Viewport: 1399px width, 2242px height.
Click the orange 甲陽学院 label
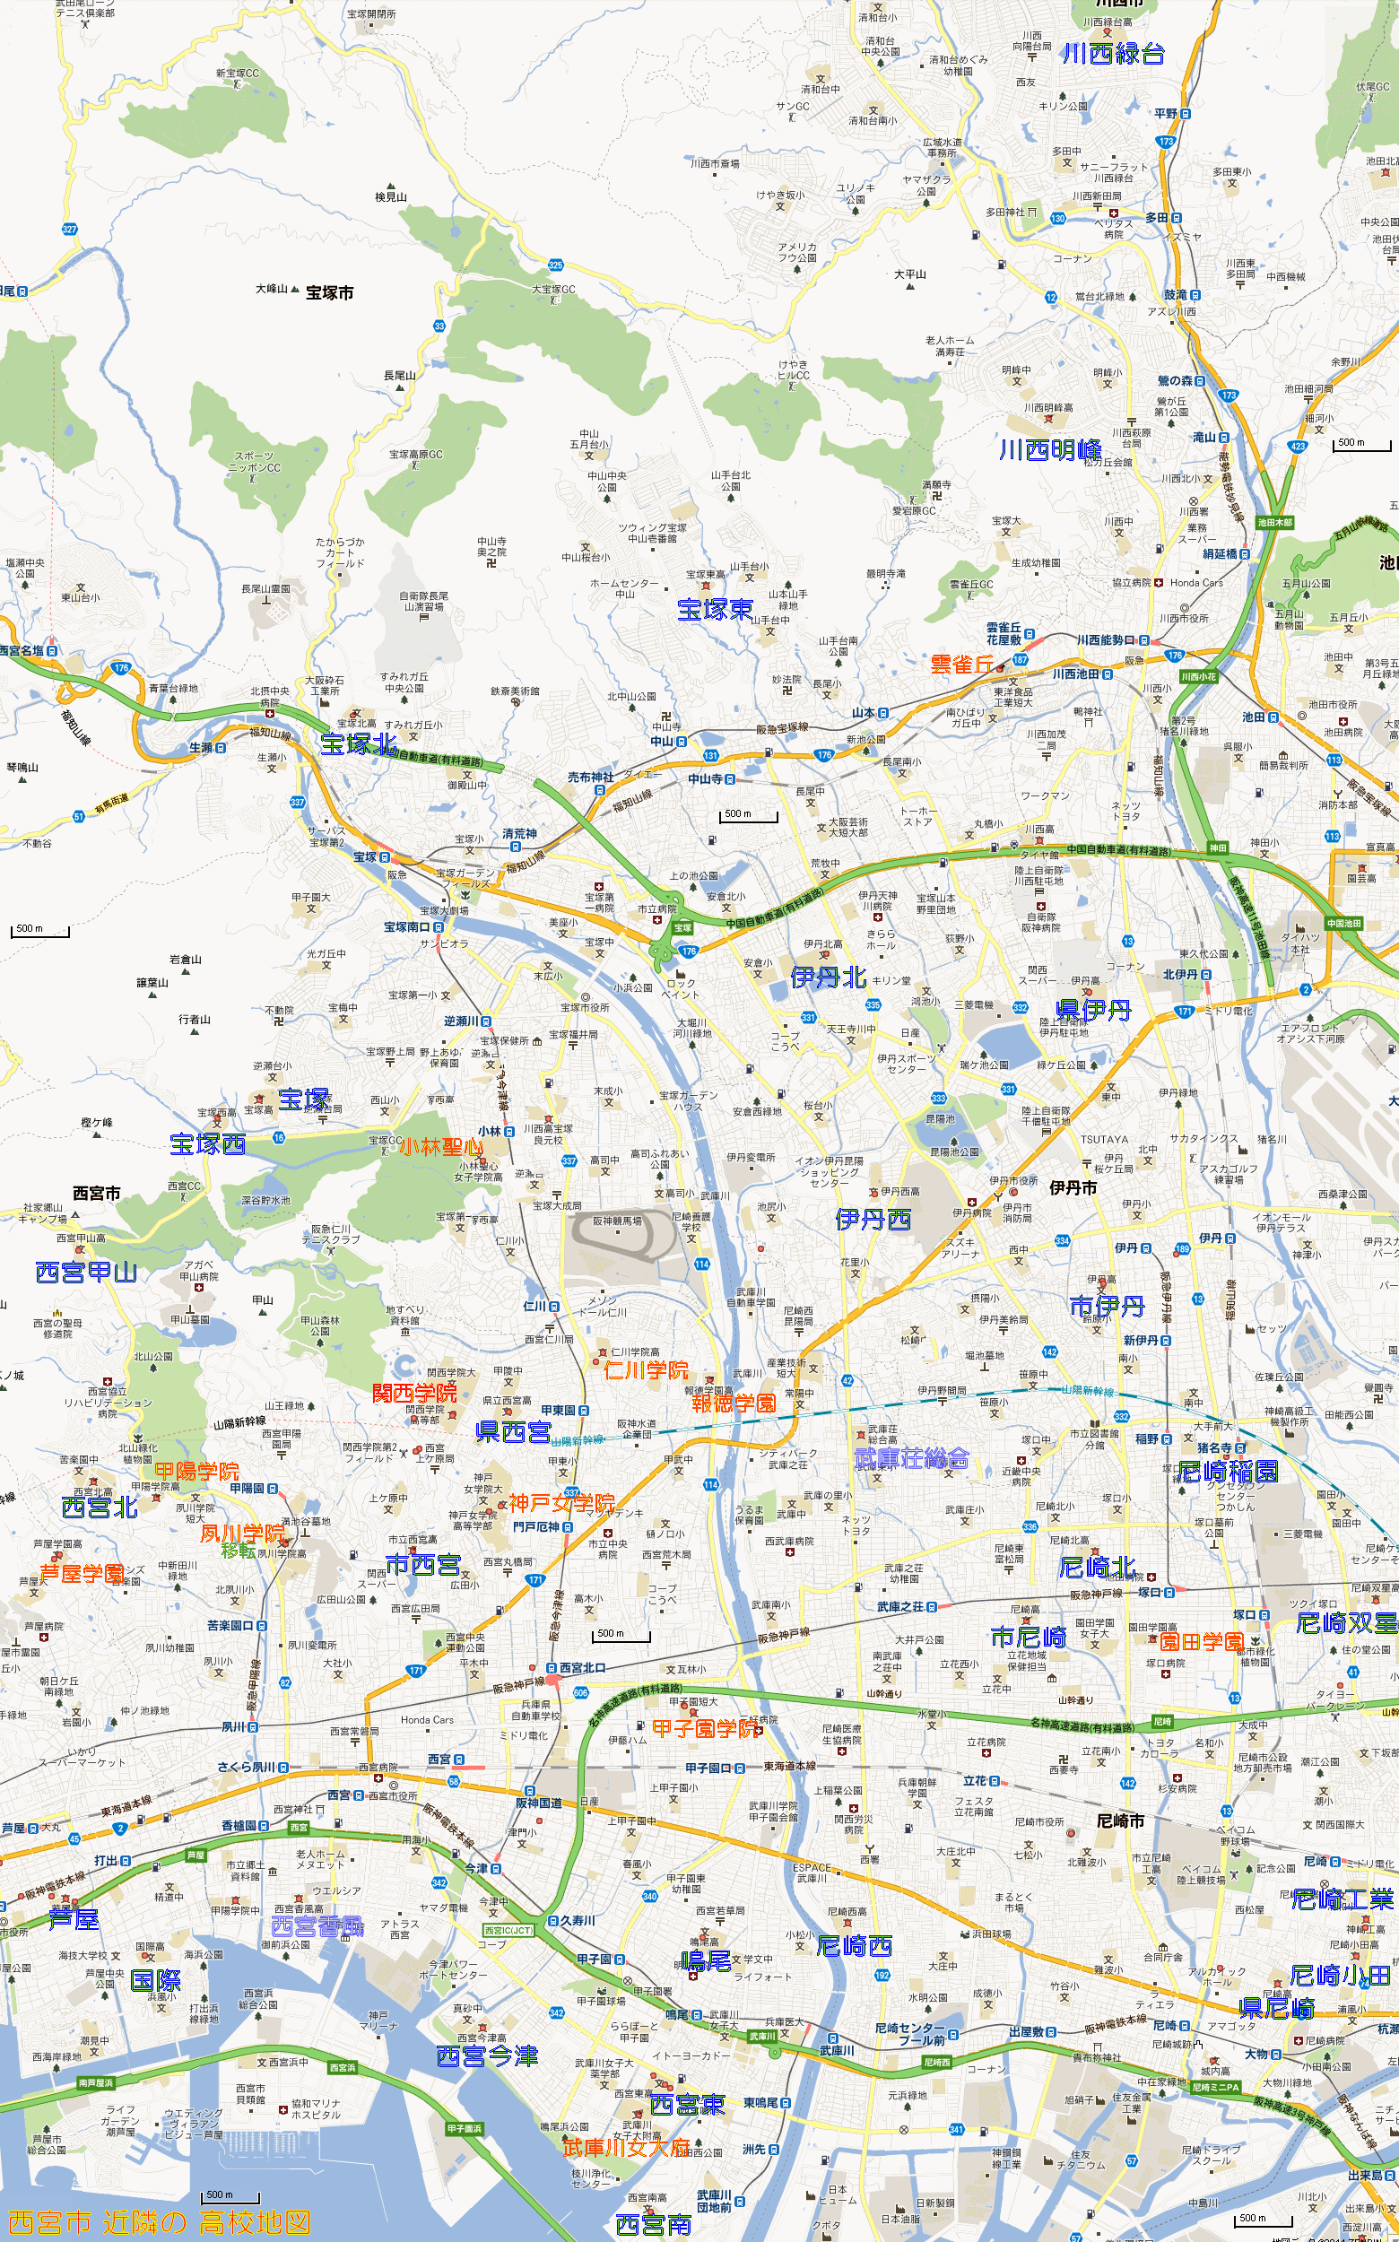click(x=197, y=1470)
